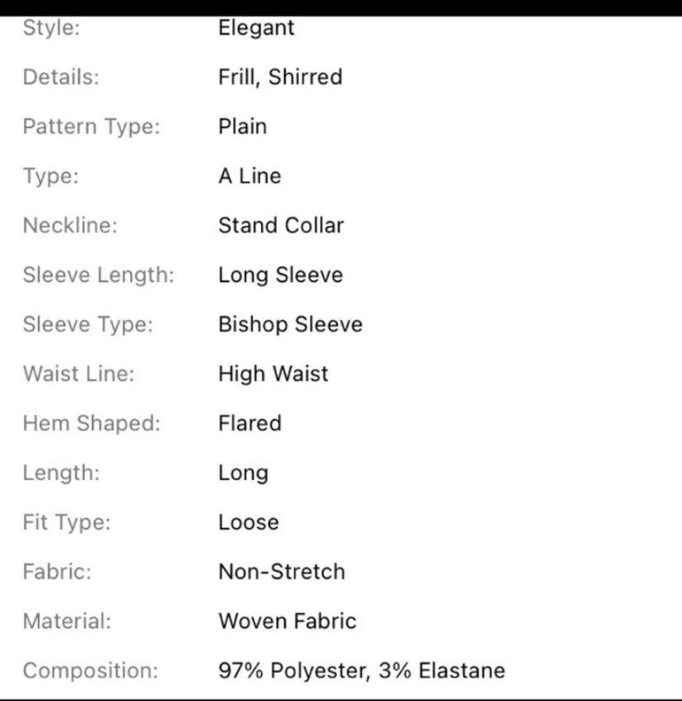The image size is (682, 701).
Task: Click the Composition label
Action: coord(91,670)
